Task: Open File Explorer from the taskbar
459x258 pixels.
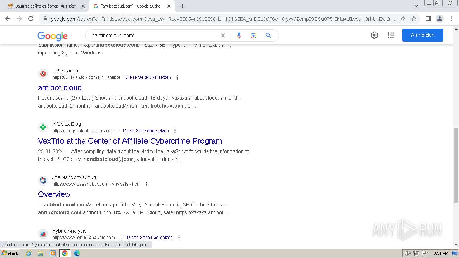Action: [41, 253]
